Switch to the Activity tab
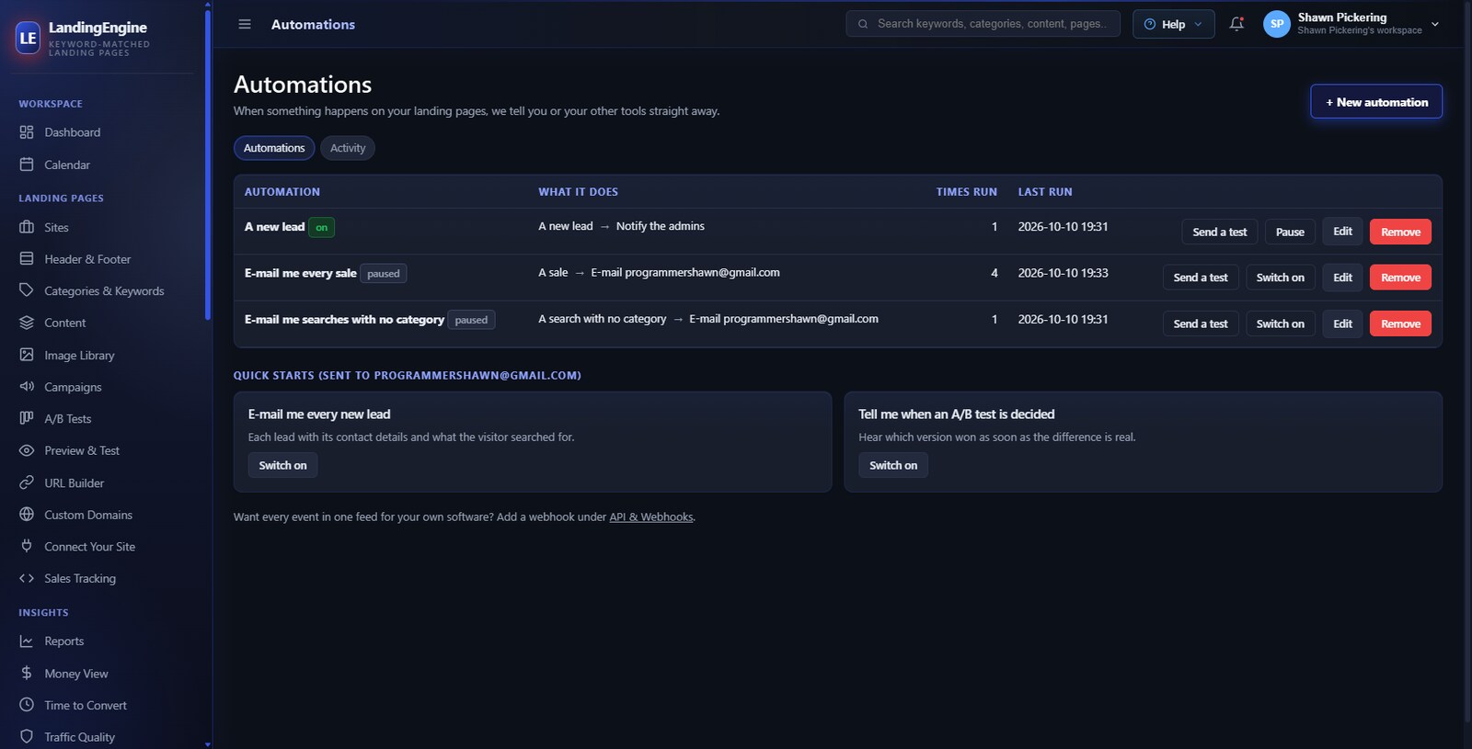Screen dimensions: 1472x749 (x=348, y=148)
